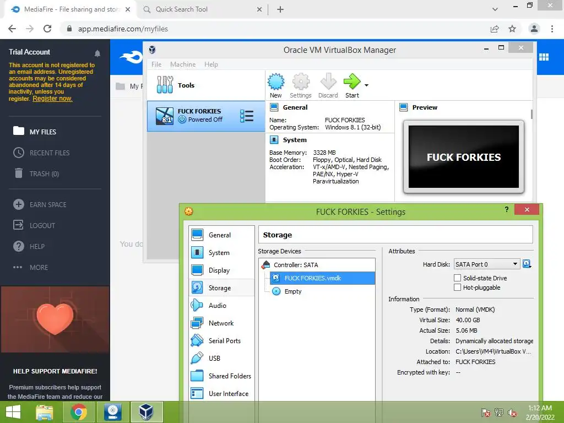Select Tools in VirtualBox Manager
The image size is (564, 423).
click(x=206, y=85)
